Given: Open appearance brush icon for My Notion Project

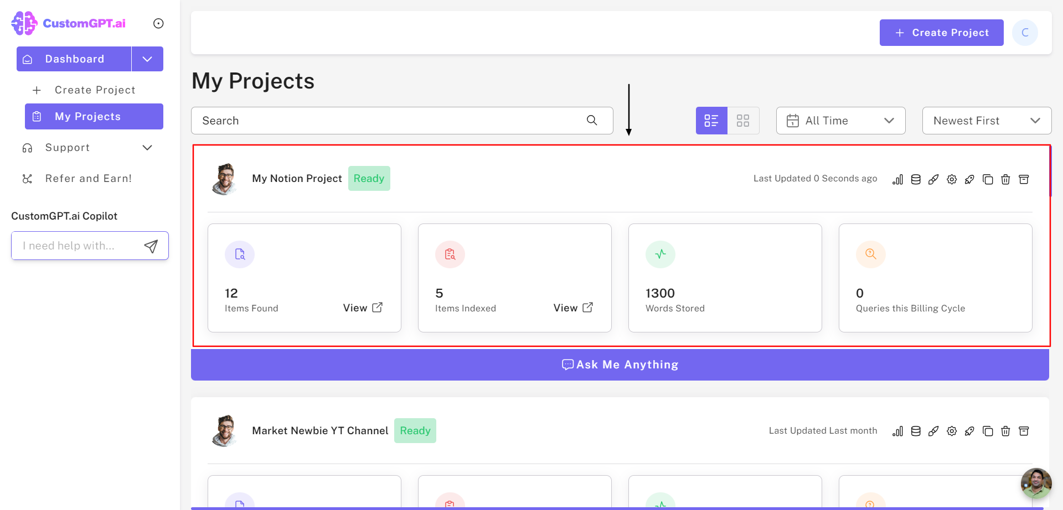Looking at the screenshot, I should [x=933, y=179].
